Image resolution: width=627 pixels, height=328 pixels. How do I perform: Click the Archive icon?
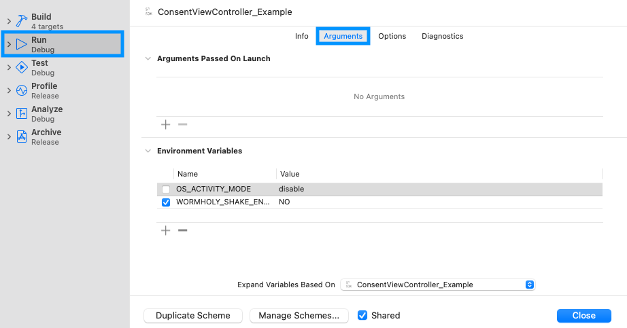[22, 136]
